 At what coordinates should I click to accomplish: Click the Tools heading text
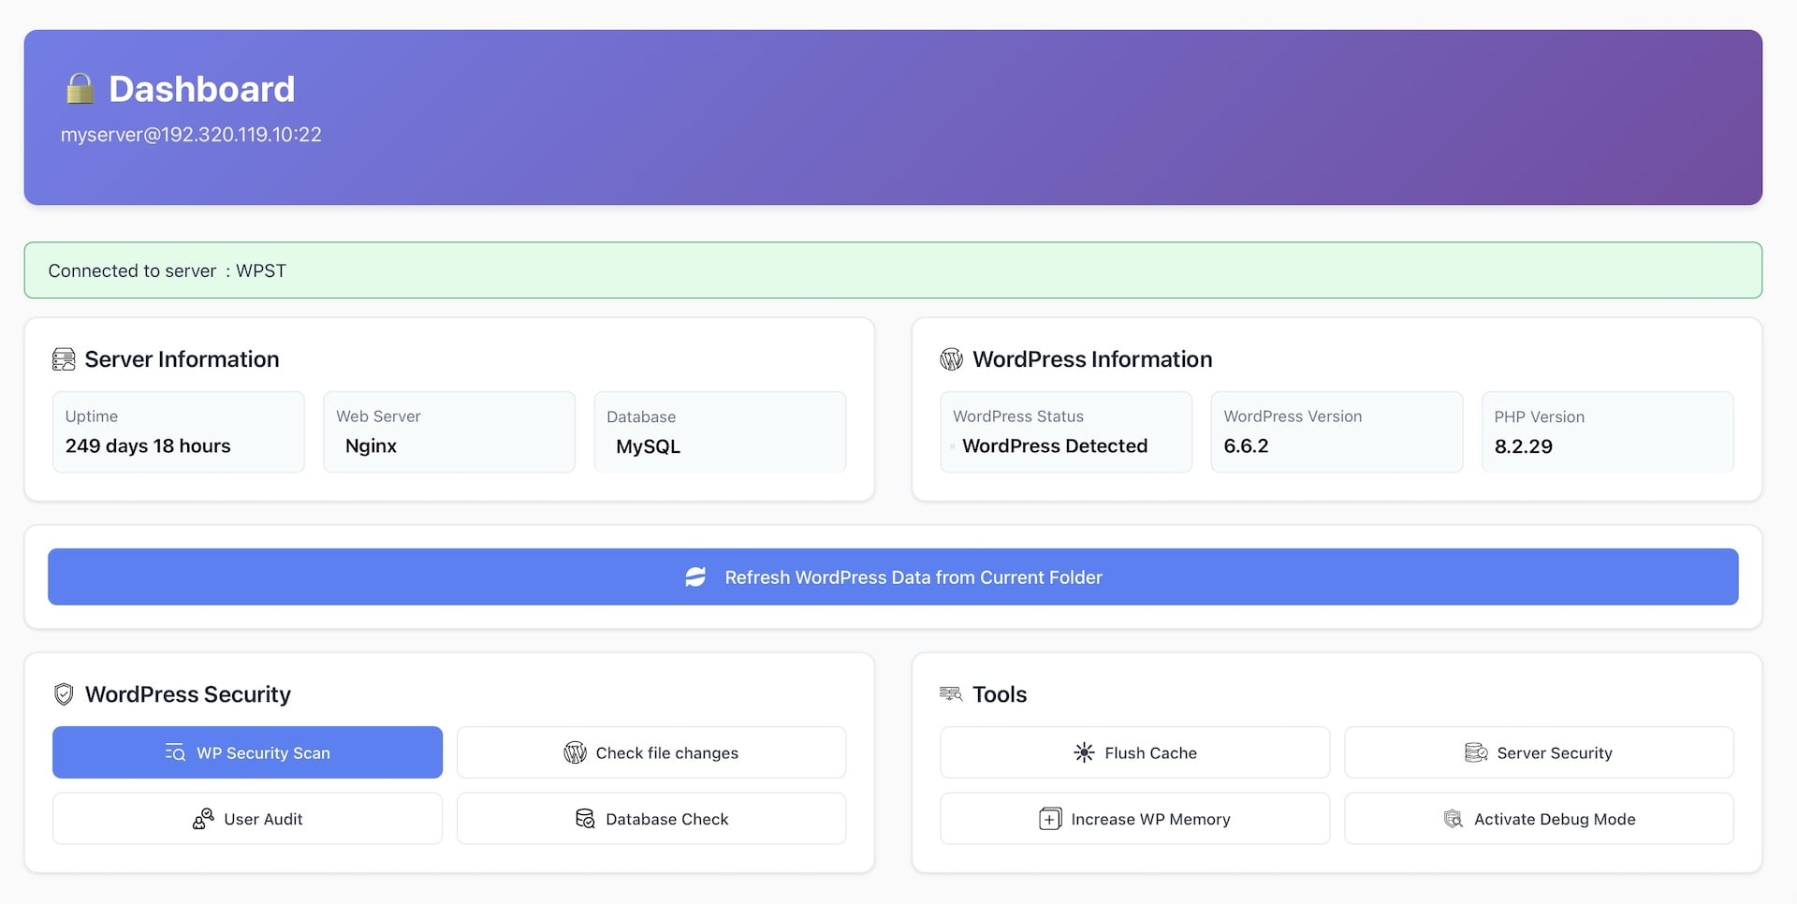[1000, 694]
